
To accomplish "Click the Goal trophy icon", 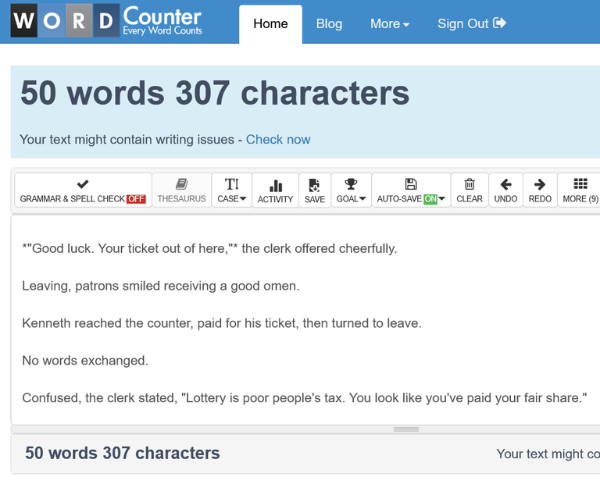I will point(351,184).
